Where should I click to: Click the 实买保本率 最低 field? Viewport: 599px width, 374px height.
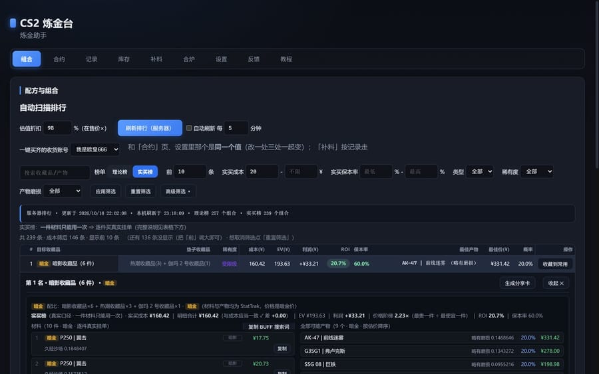(x=376, y=171)
